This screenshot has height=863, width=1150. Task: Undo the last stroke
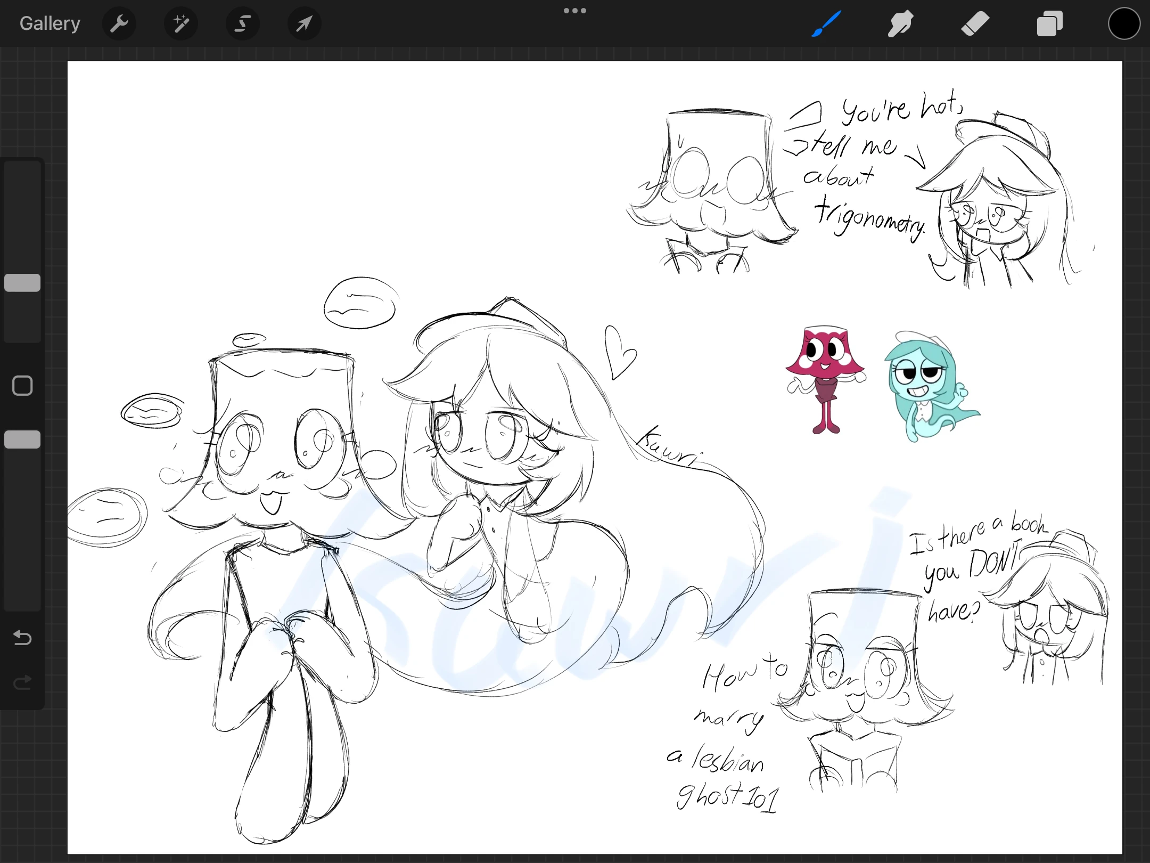[22, 638]
